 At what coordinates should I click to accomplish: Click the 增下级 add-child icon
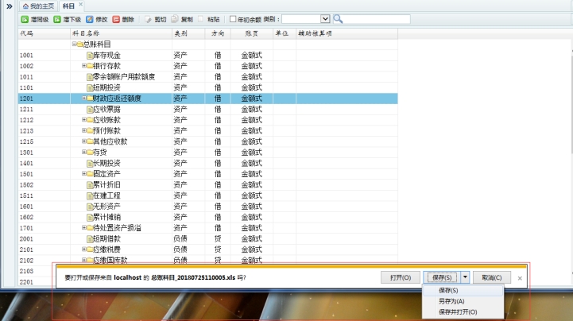pos(57,18)
